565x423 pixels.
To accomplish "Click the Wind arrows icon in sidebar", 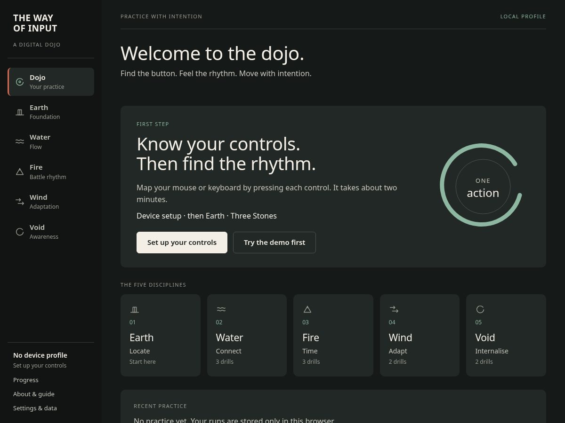I will pyautogui.click(x=20, y=202).
